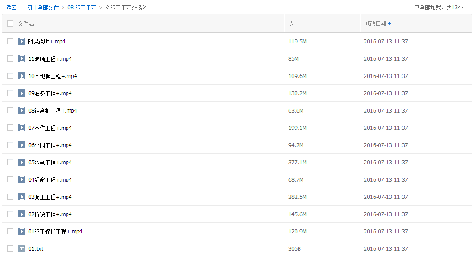Sort files by 文件名 column header
The image size is (472, 264).
coord(26,23)
